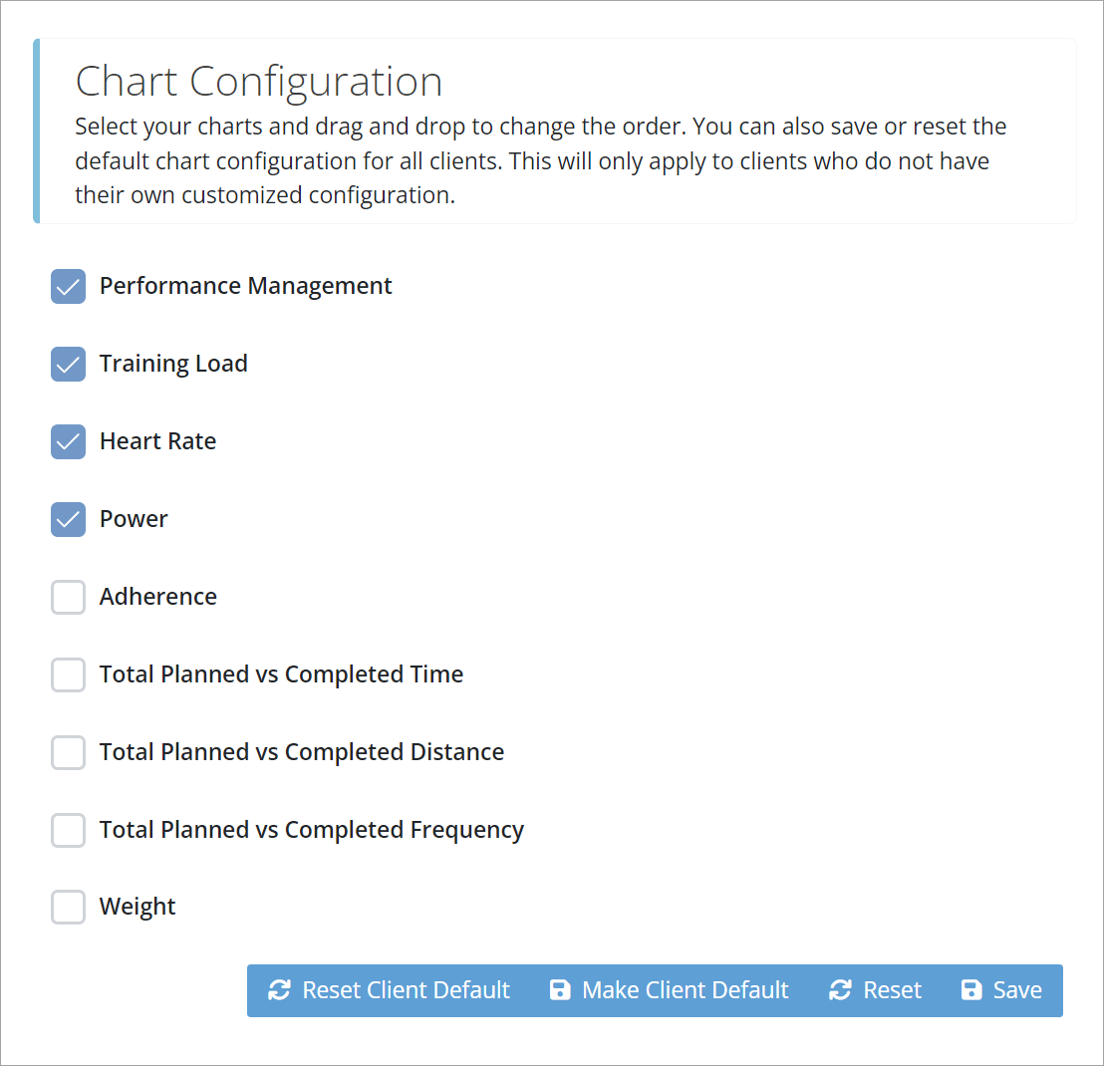Click the floppy disk icon on Make Client Default
The height and width of the screenshot is (1066, 1104).
click(560, 990)
